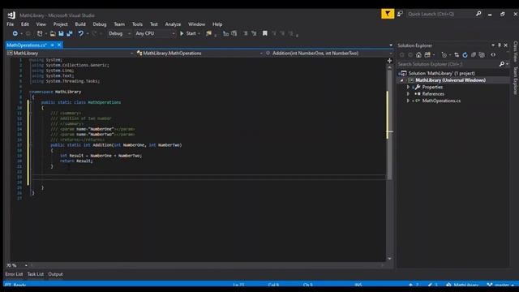Open the Build menu
The height and width of the screenshot is (292, 519).
[80, 24]
